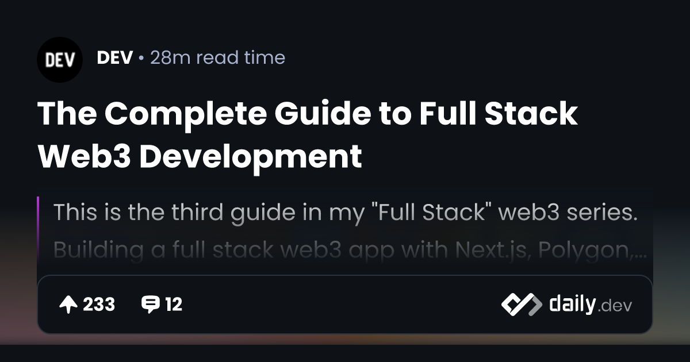Open the DEV source name link
The width and height of the screenshot is (690, 362).
115,57
